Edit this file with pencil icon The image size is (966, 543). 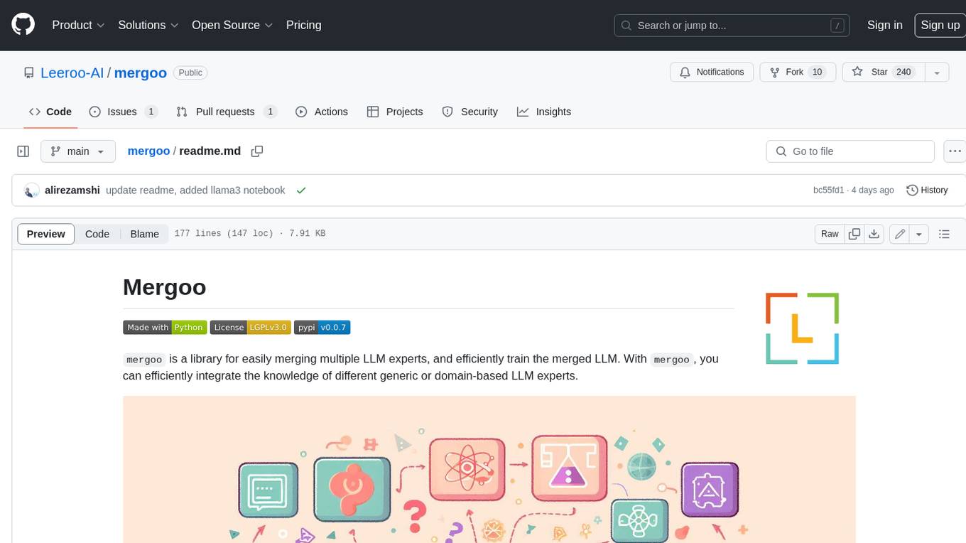click(899, 234)
